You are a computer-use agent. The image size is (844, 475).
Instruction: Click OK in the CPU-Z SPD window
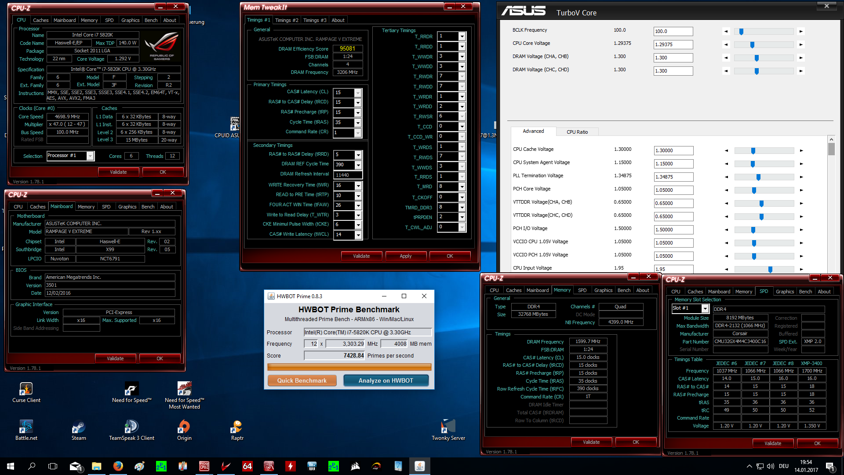817,443
